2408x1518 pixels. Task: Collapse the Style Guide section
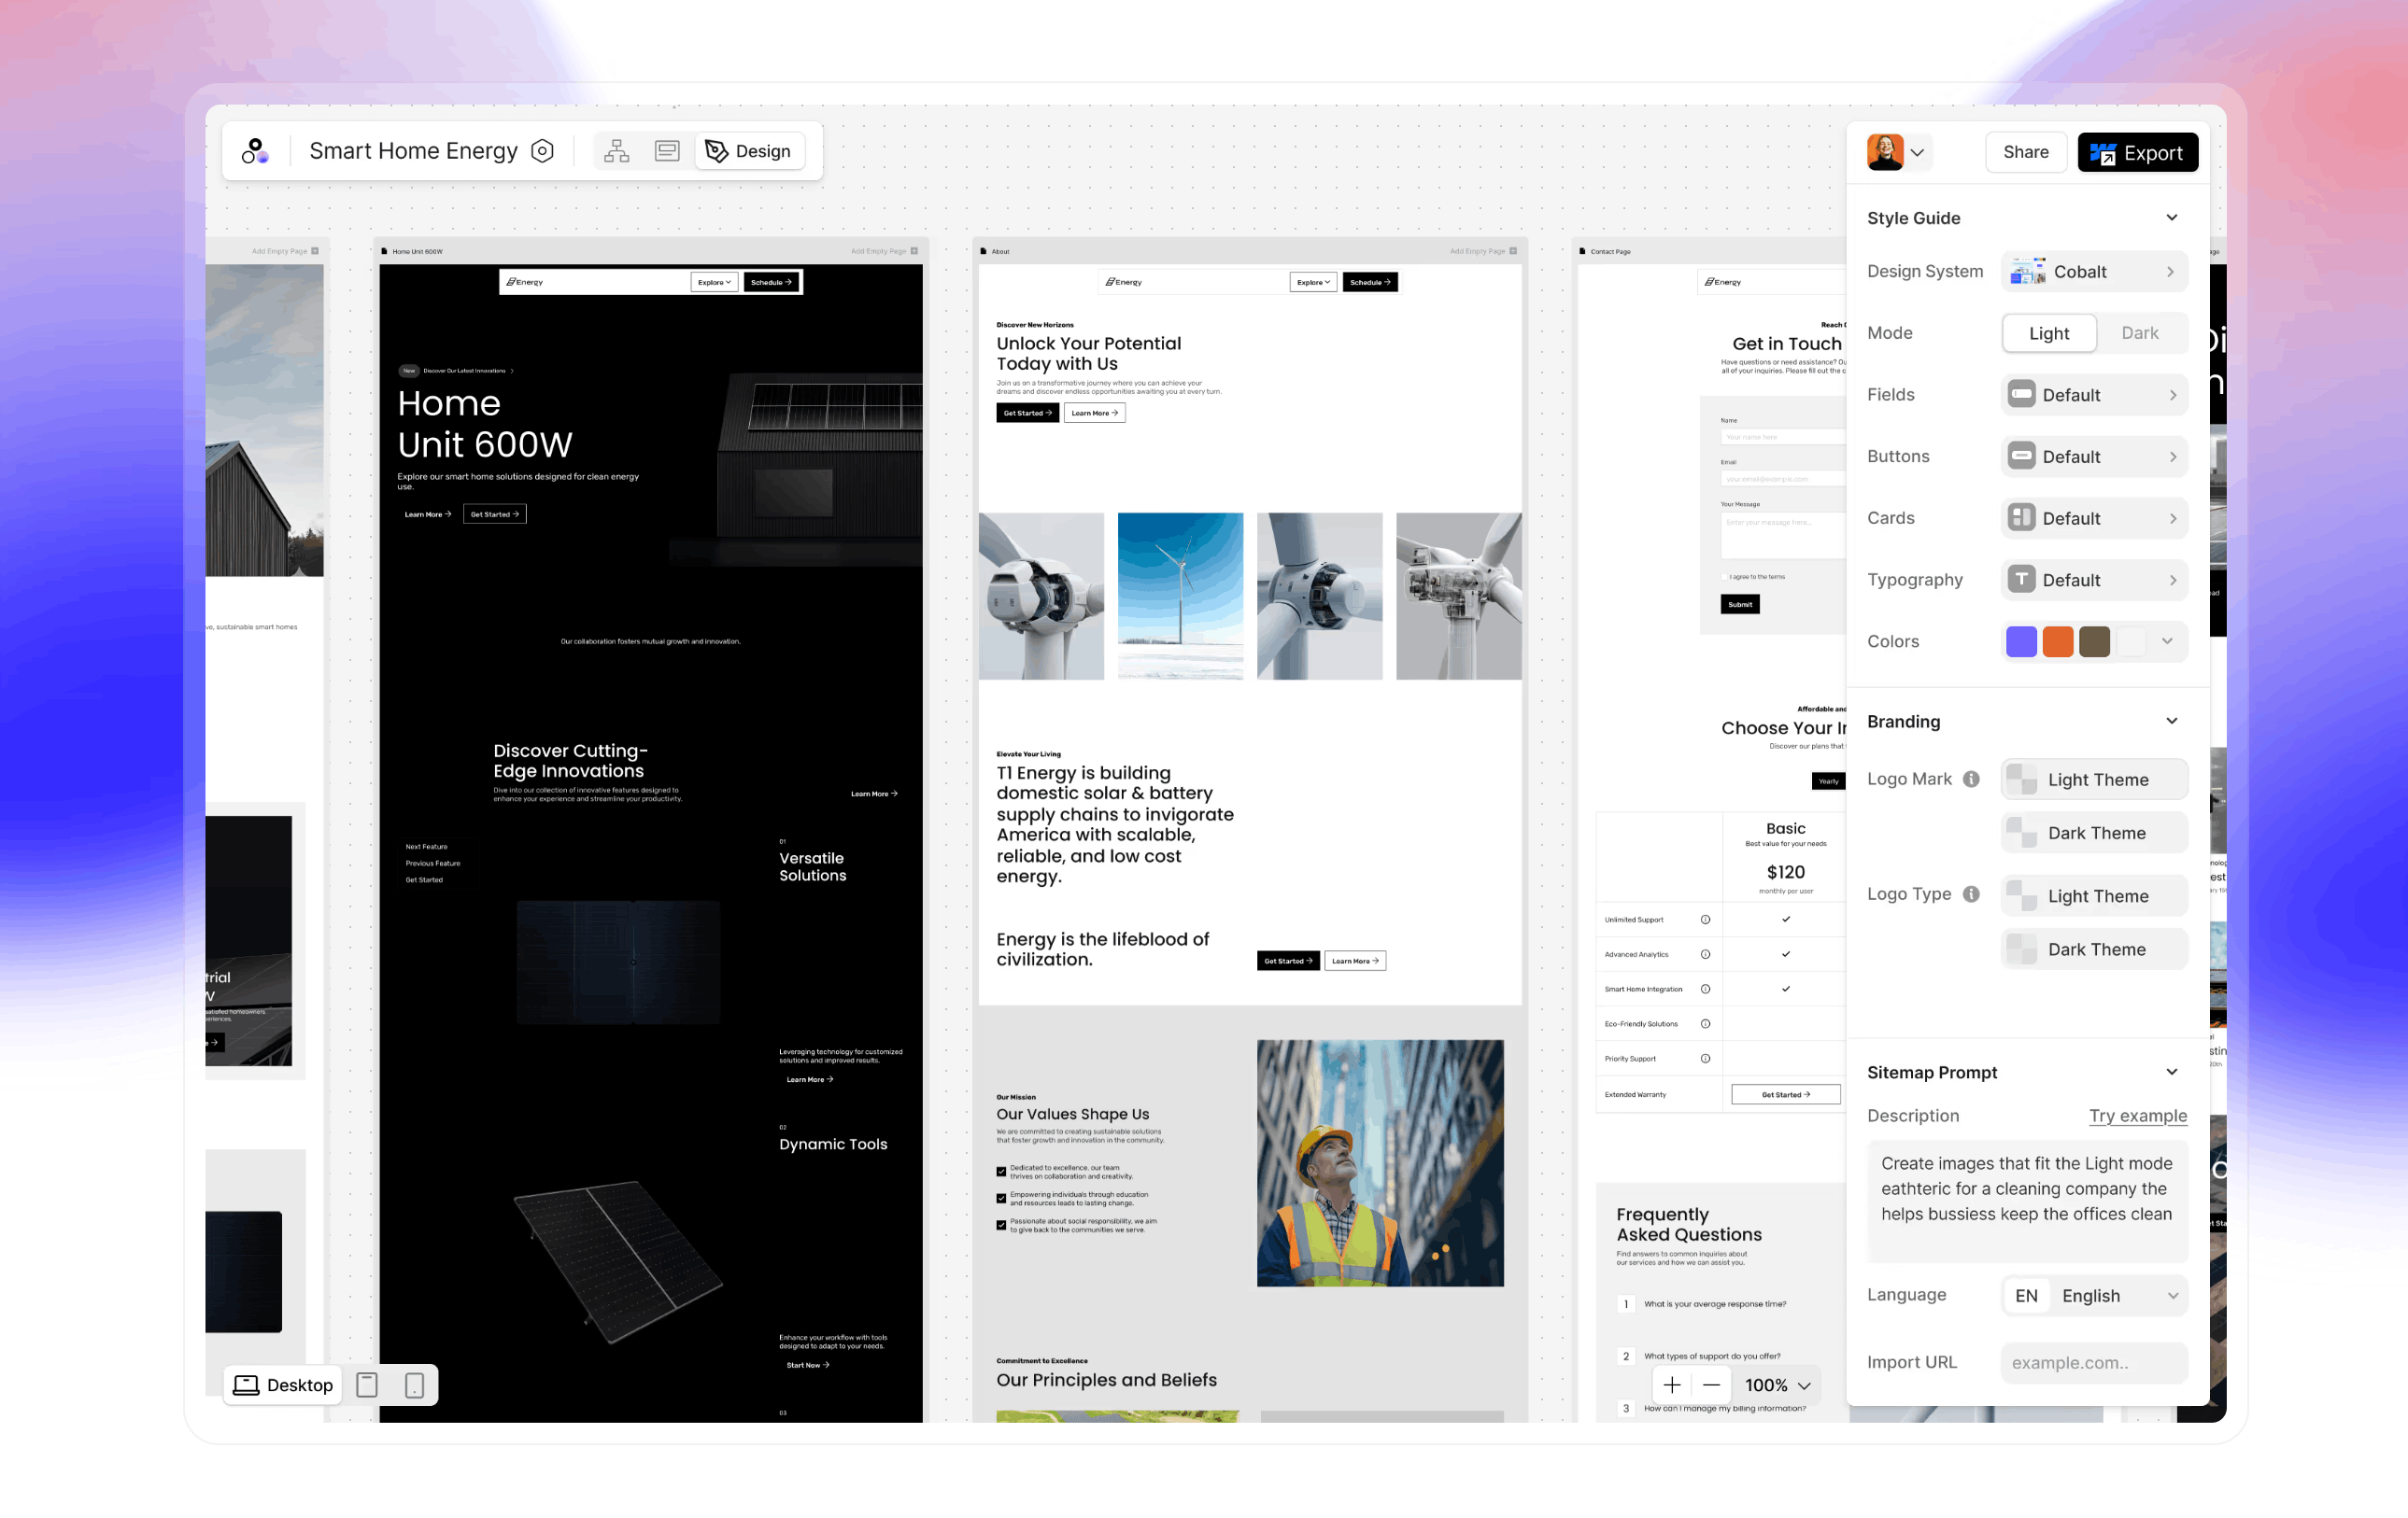[2172, 217]
